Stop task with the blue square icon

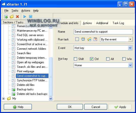(31, 17)
